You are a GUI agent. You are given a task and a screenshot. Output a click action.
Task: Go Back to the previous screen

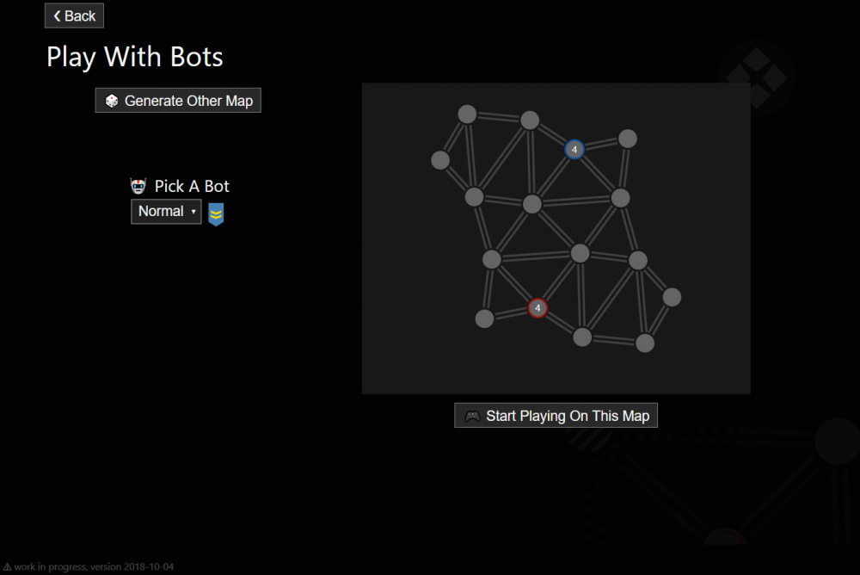click(x=74, y=15)
